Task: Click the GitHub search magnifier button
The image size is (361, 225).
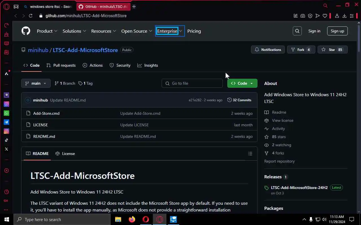Action: point(297,31)
